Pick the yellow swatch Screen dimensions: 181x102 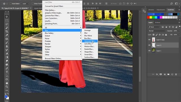[x=151, y=17]
